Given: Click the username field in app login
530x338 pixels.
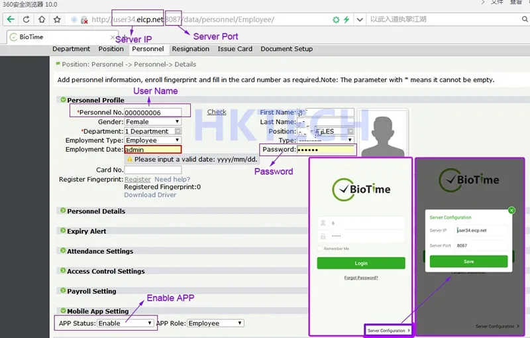Looking at the screenshot, I should coord(360,223).
